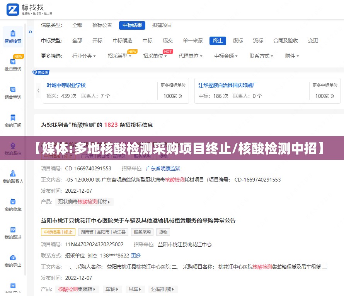Filter by 流标 type
344x296 pixels.
(258, 41)
